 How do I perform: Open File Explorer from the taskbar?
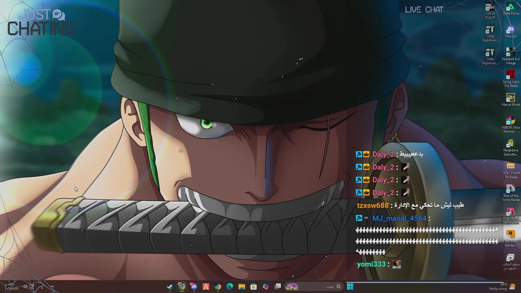(242, 286)
